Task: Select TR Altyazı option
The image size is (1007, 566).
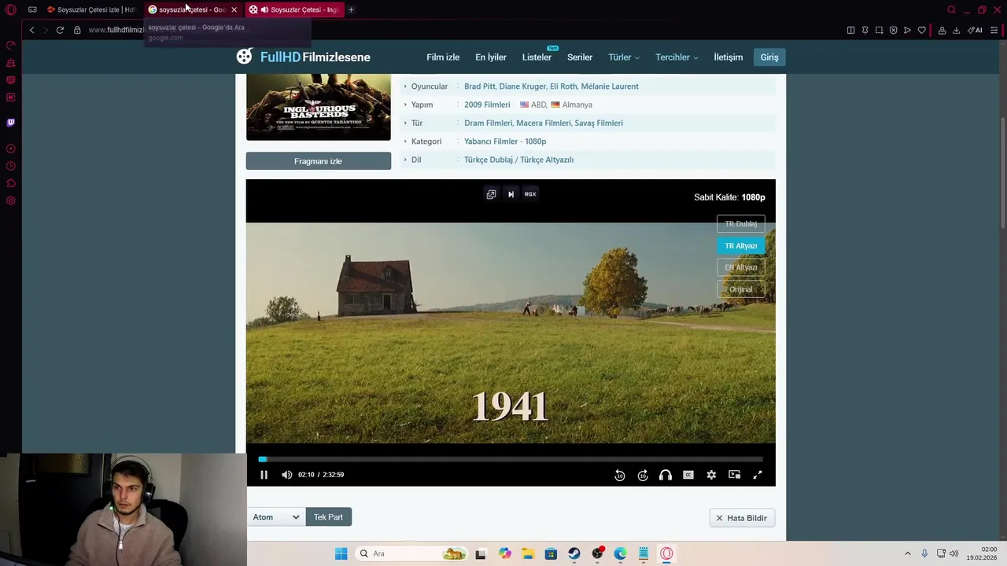Action: pos(740,246)
